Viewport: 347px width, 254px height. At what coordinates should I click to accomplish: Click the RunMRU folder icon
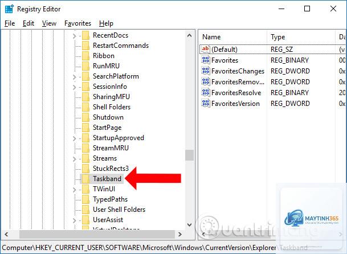(85, 66)
